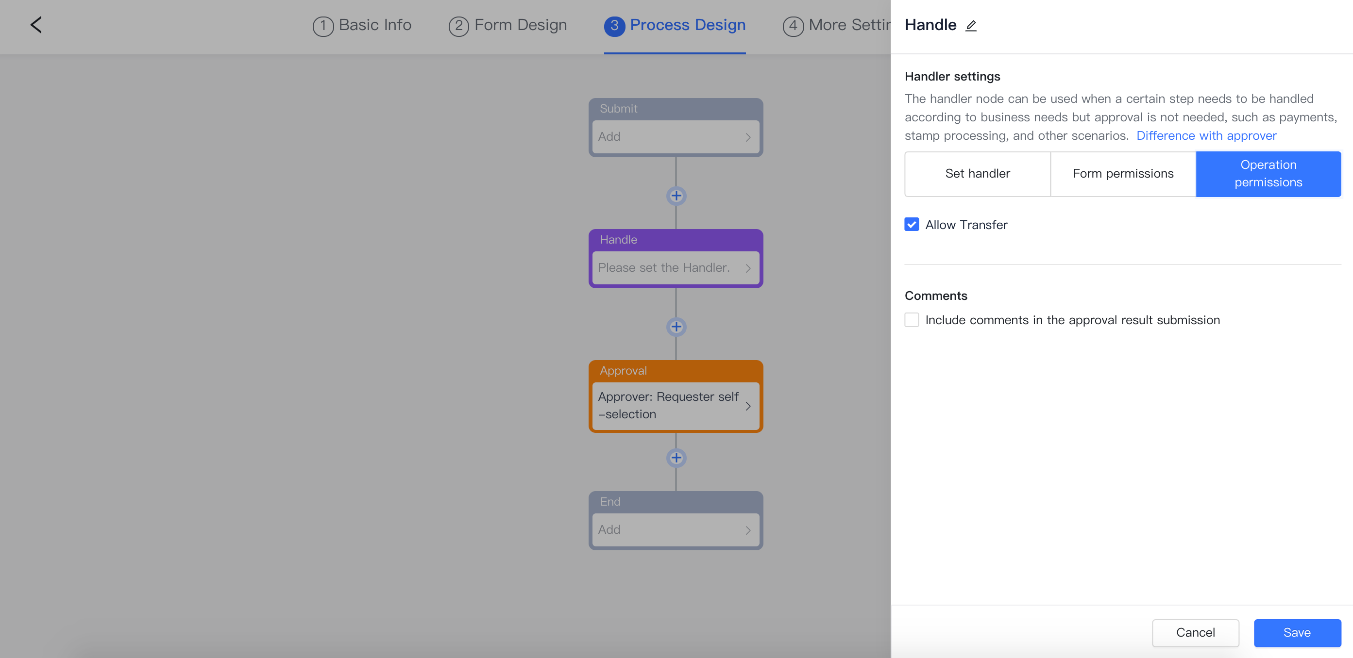Click the plus icon below the Submit node
Screen dimensions: 1353x658
[x=676, y=196]
